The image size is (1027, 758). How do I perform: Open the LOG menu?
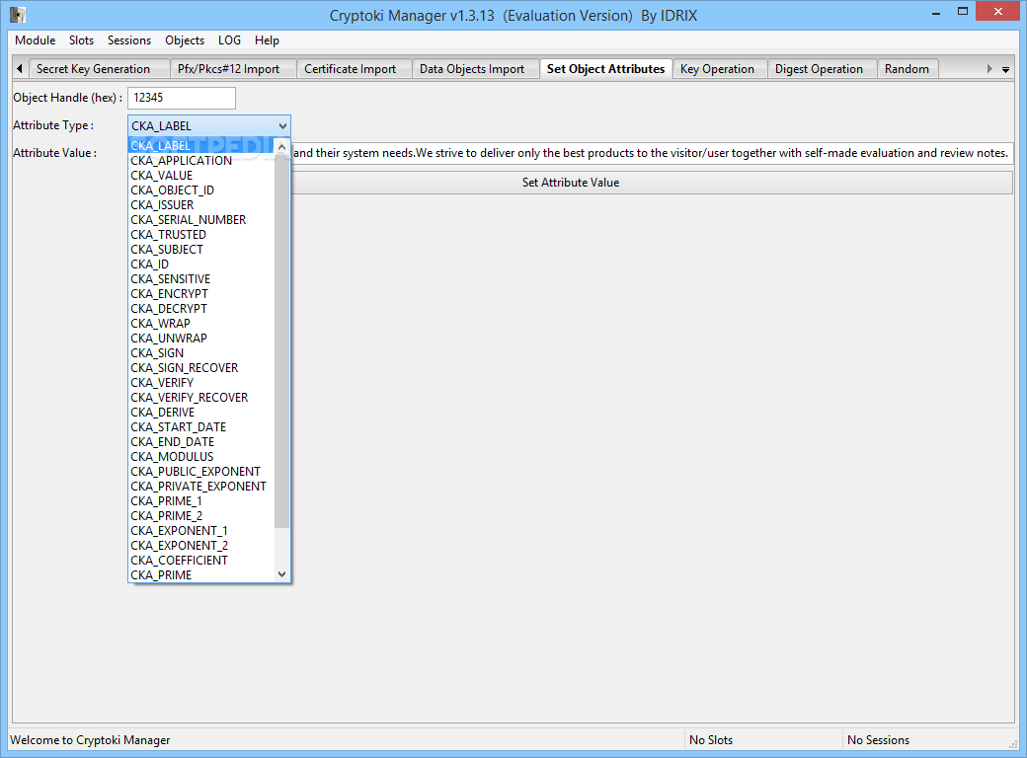[229, 40]
